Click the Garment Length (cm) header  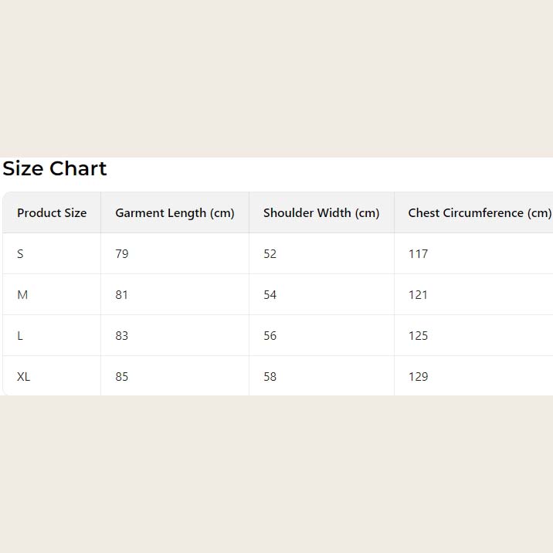point(175,213)
